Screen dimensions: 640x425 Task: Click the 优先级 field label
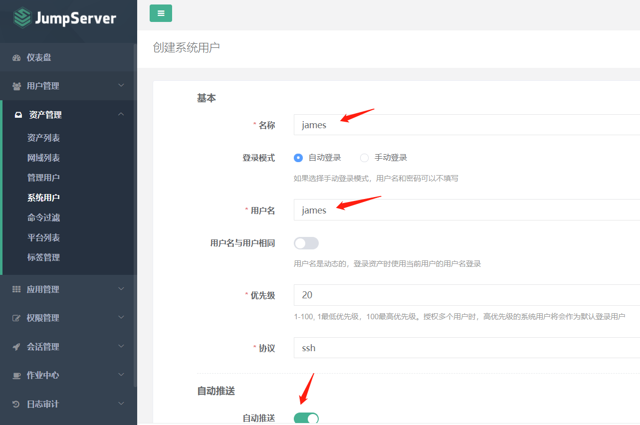pyautogui.click(x=263, y=295)
